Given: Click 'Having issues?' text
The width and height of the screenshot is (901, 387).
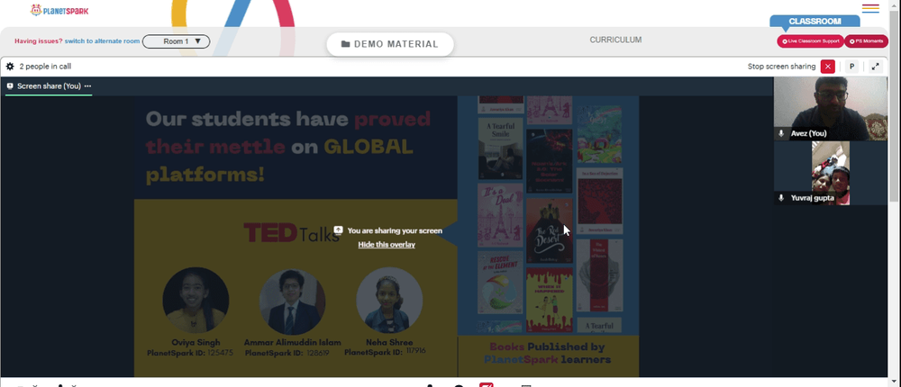Looking at the screenshot, I should tap(39, 41).
